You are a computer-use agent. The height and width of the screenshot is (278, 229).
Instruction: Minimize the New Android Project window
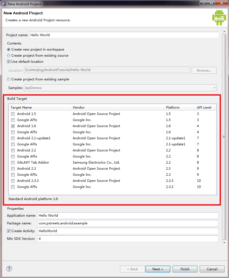coord(204,3)
